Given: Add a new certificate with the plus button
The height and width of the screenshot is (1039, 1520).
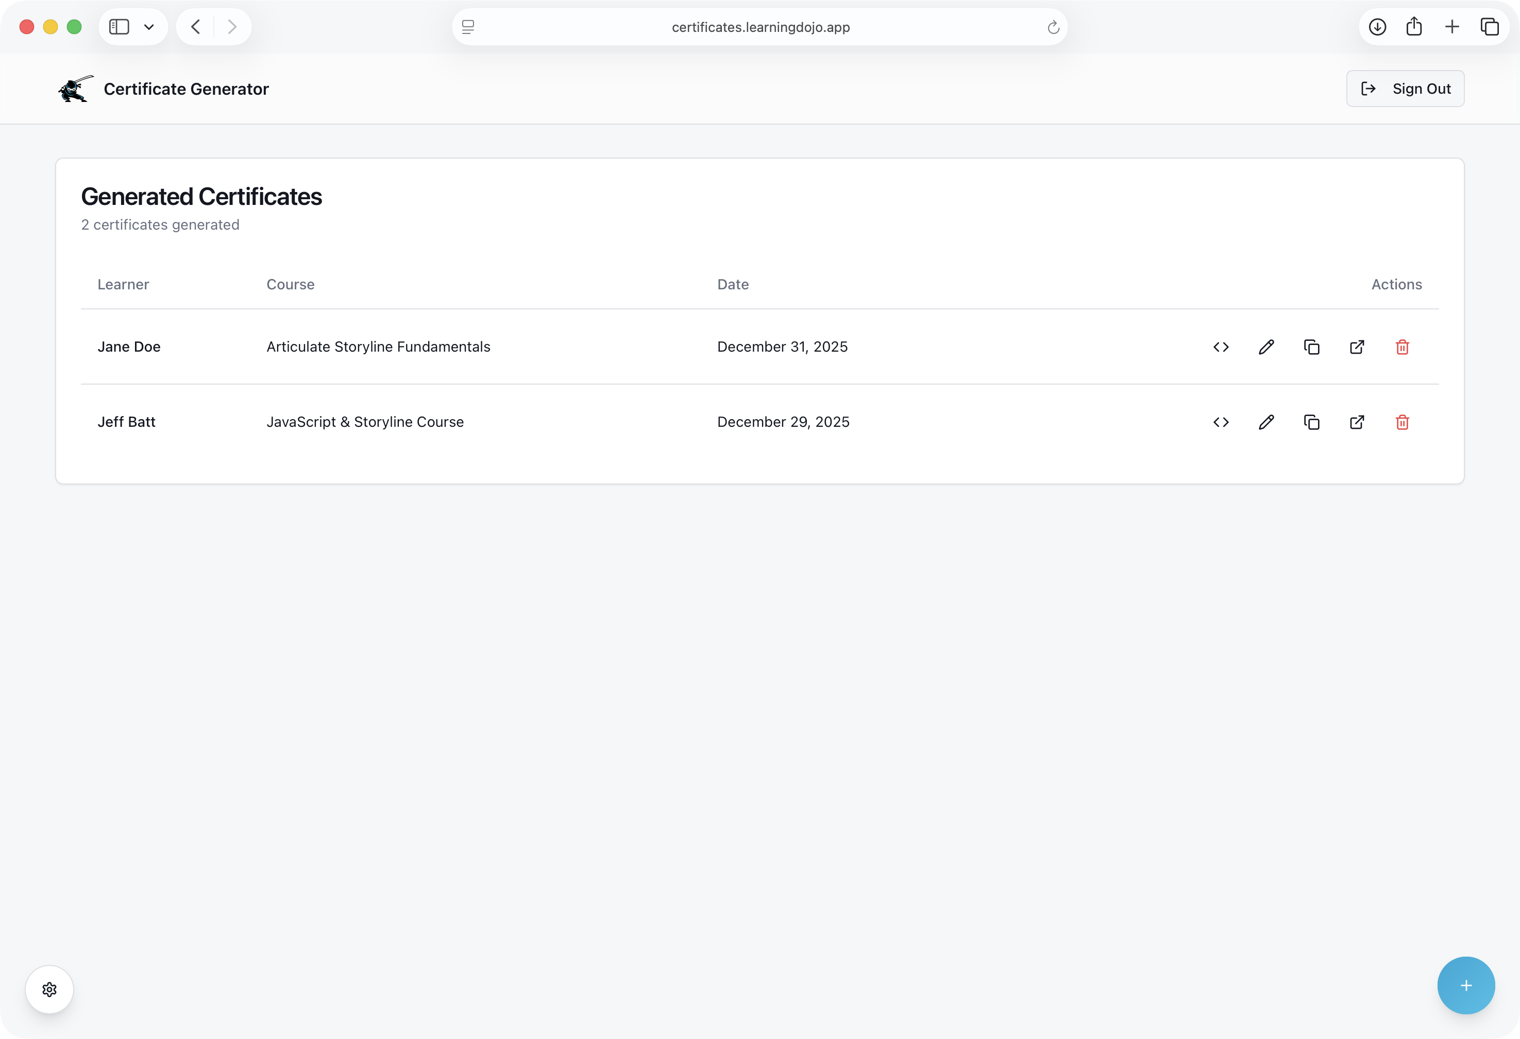Looking at the screenshot, I should (1466, 985).
